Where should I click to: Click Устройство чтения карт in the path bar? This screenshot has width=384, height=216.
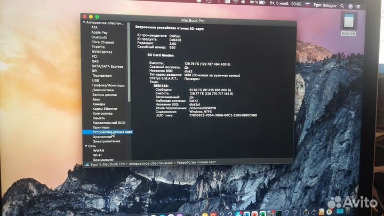point(196,162)
